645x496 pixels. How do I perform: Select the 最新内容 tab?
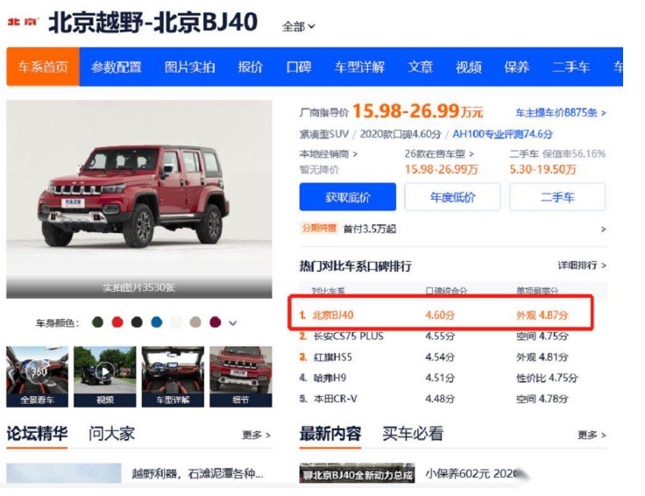pyautogui.click(x=330, y=434)
